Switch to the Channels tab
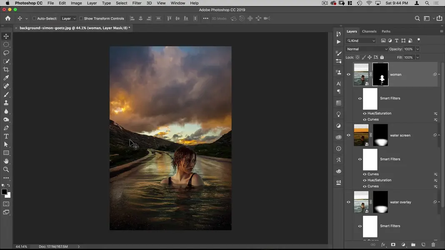This screenshot has width=445, height=250. (369, 32)
